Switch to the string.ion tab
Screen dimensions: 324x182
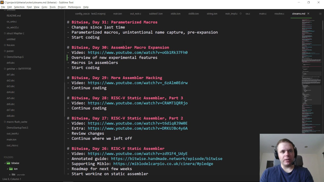pyautogui.click(x=212, y=14)
